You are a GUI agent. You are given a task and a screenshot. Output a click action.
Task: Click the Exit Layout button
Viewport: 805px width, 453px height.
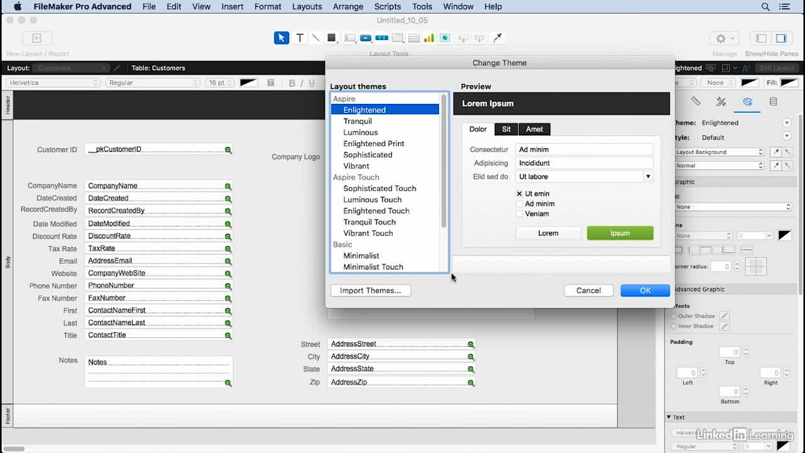point(777,68)
